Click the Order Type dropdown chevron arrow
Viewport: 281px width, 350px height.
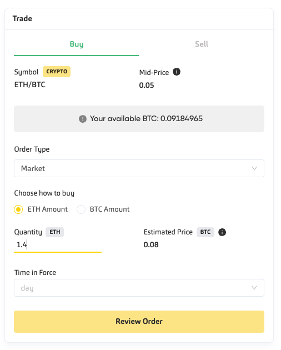click(x=254, y=168)
